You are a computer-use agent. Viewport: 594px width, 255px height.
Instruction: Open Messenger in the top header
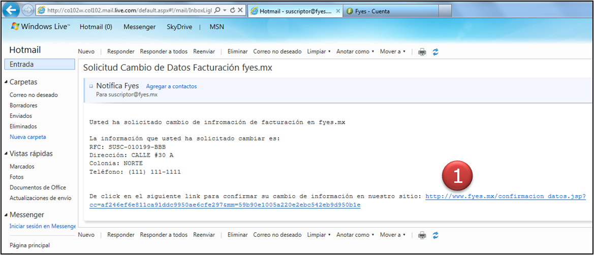(139, 27)
